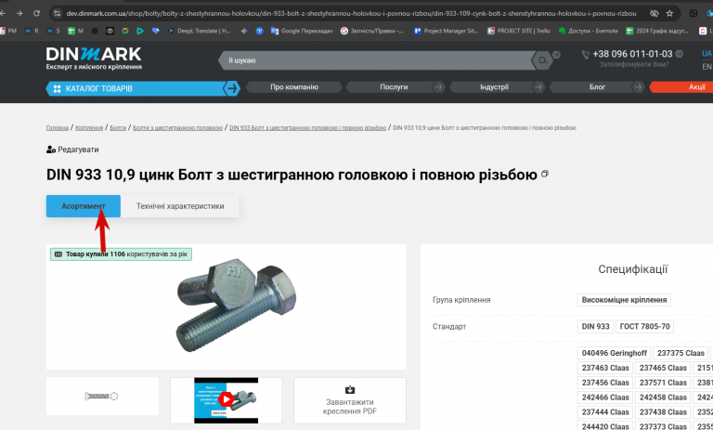
Task: Switch to Технічні характеристики tab
Action: coord(180,206)
